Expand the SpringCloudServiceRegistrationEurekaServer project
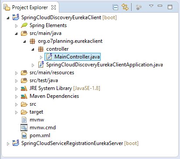180x159 pixels. point(8,144)
